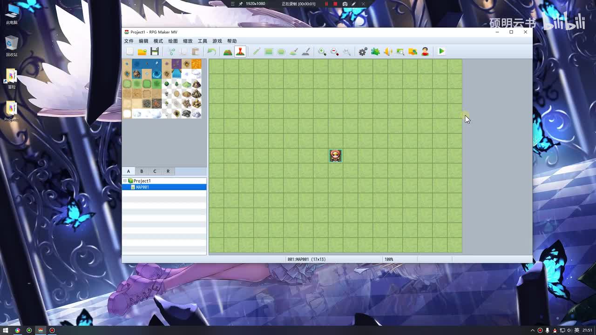Click the Open Project folder icon
Screen dimensions: 596x335
point(142,52)
